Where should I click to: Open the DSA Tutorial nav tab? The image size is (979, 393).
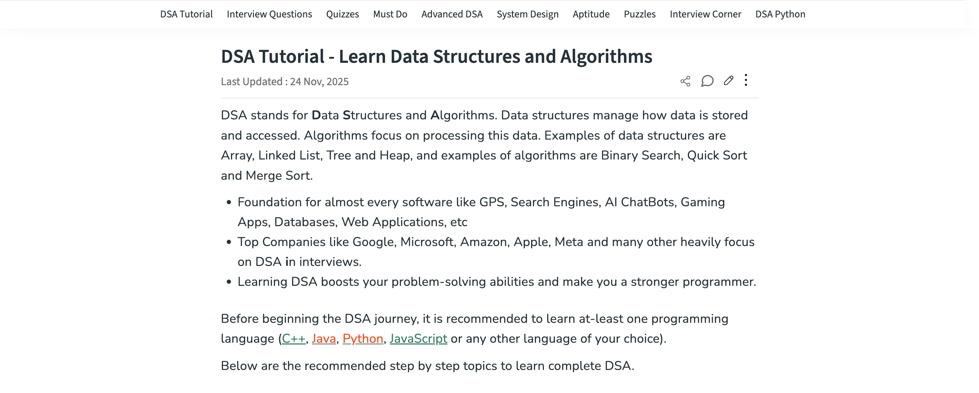coord(186,14)
